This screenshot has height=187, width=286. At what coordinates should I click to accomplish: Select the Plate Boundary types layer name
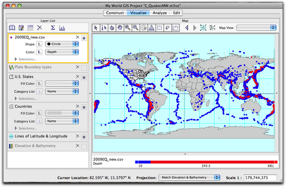click(33, 67)
